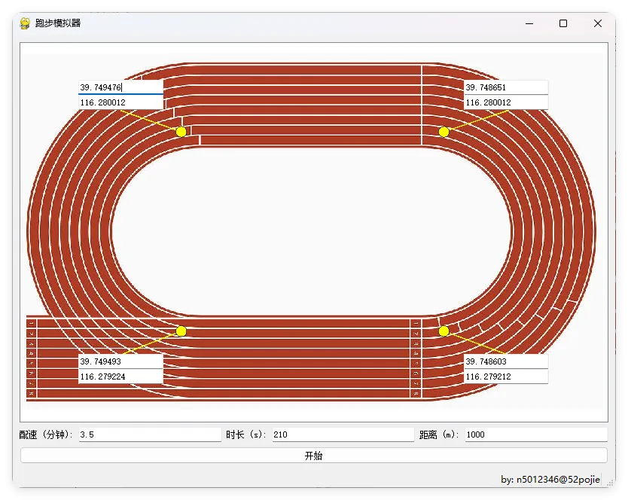The height and width of the screenshot is (500, 628).
Task: Maximize the 跑步模拟器 window
Action: tap(563, 23)
